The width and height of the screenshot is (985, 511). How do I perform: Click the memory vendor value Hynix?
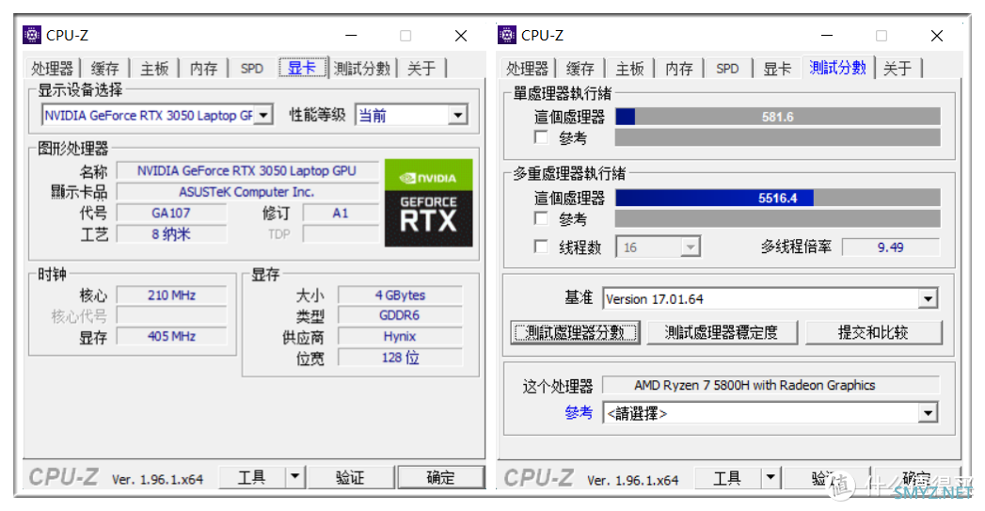(x=400, y=336)
